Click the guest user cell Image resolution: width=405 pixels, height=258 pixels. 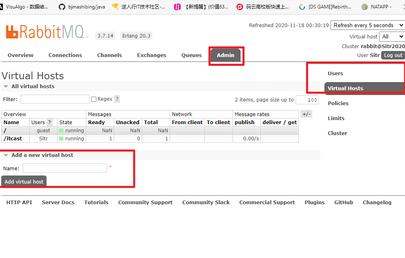pos(43,131)
